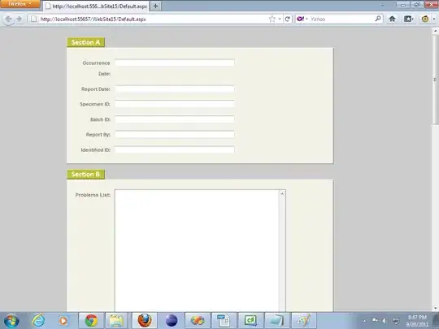Click the page scrollbar up arrow
Viewport: 439px width, 329px height.
[x=436, y=31]
